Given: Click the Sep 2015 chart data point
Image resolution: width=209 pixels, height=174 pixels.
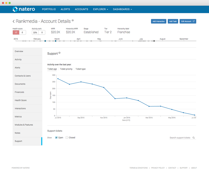Looking at the screenshot, I should point(81,82).
